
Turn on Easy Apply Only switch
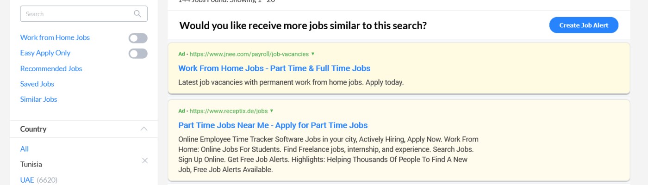coord(138,54)
